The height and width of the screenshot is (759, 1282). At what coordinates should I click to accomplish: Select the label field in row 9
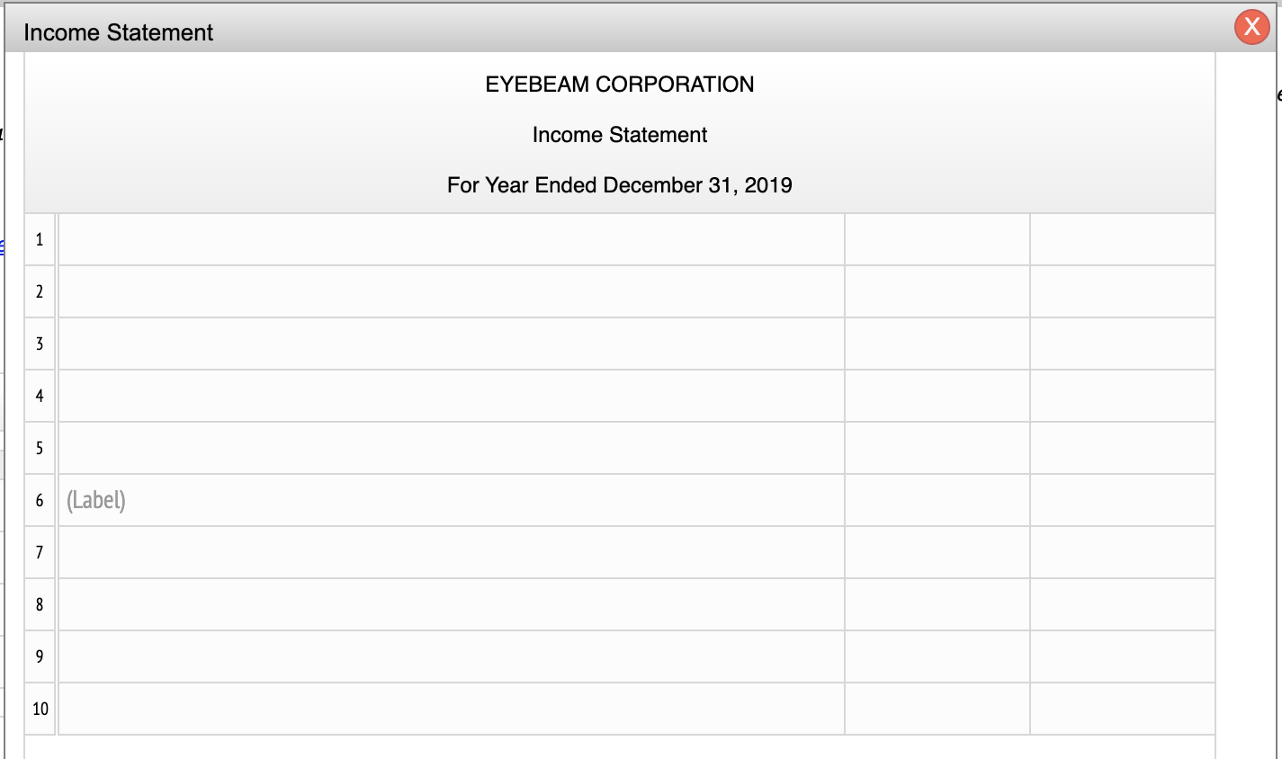click(x=452, y=657)
